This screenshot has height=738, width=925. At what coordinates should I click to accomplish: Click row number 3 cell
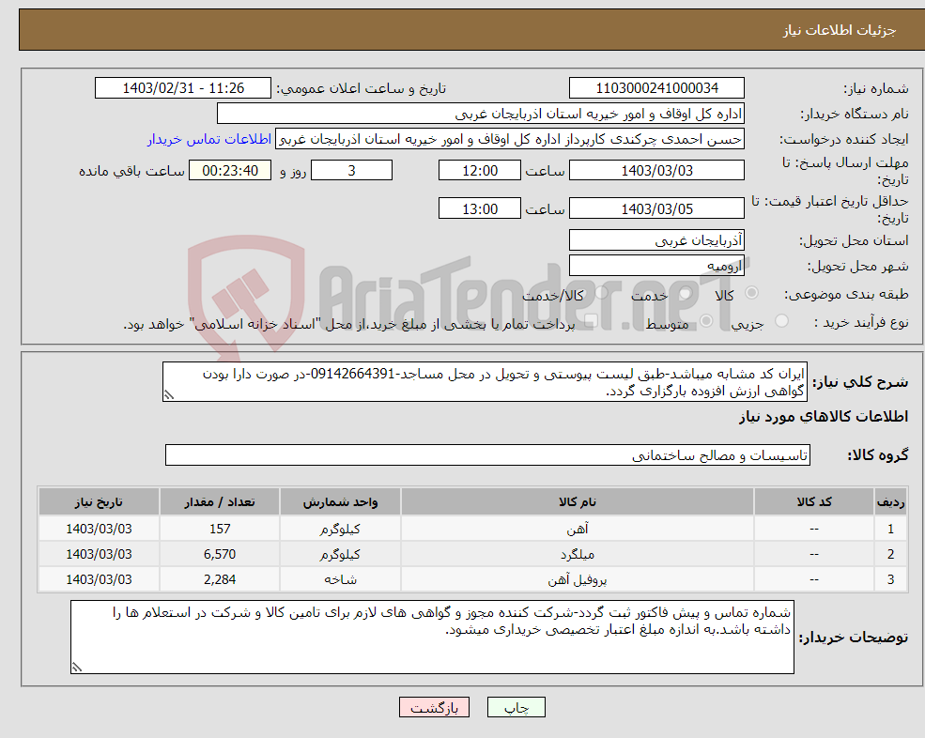[x=890, y=580]
